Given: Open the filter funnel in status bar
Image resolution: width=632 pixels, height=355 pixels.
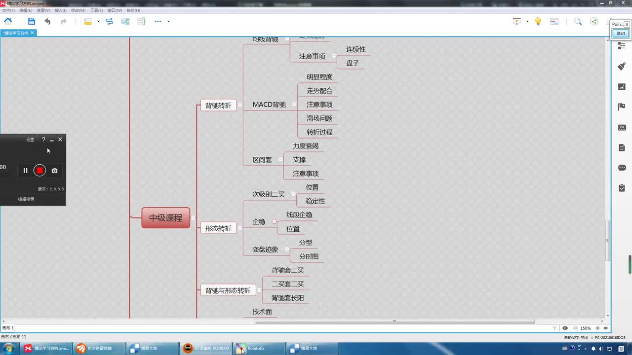Looking at the screenshot, I should pyautogui.click(x=554, y=328).
